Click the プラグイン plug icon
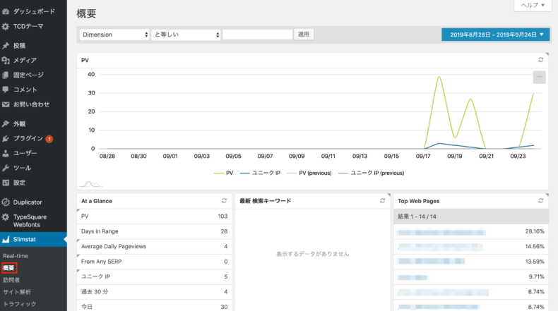Viewport: 558px width, 311px height. 6,138
